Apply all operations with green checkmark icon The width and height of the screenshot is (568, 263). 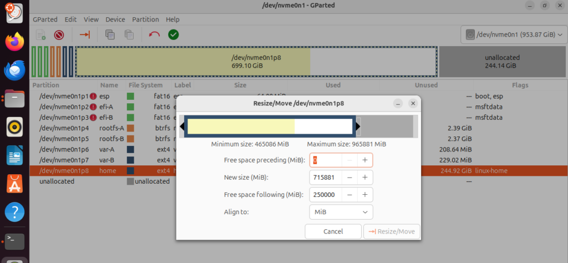tap(174, 35)
